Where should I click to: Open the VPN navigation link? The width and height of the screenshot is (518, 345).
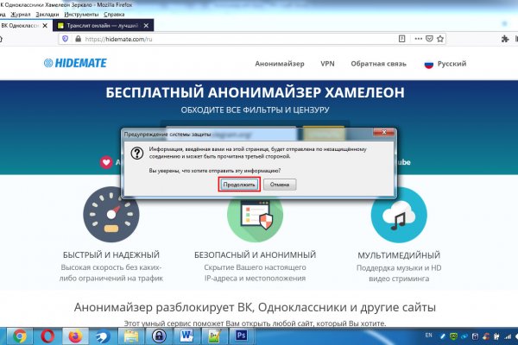click(x=327, y=64)
